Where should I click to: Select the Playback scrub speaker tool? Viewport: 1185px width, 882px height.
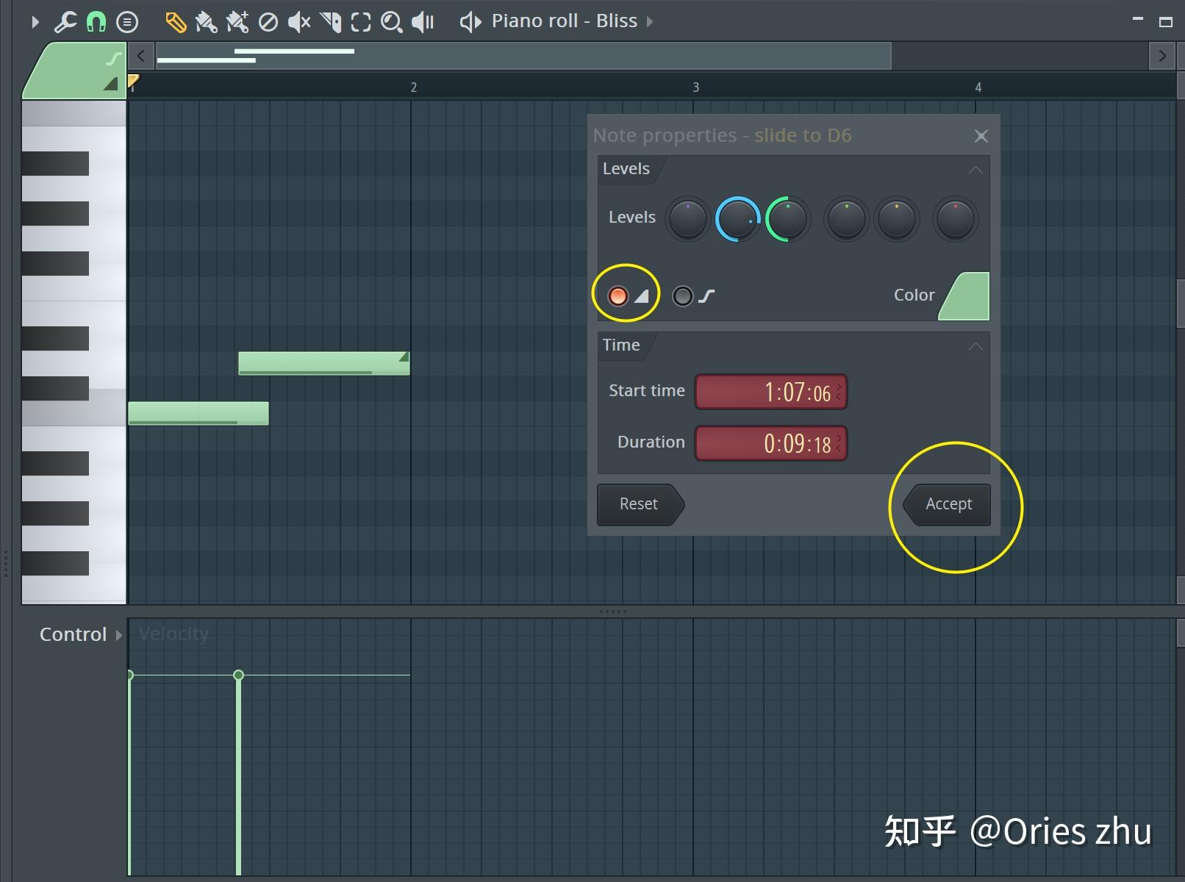point(423,22)
